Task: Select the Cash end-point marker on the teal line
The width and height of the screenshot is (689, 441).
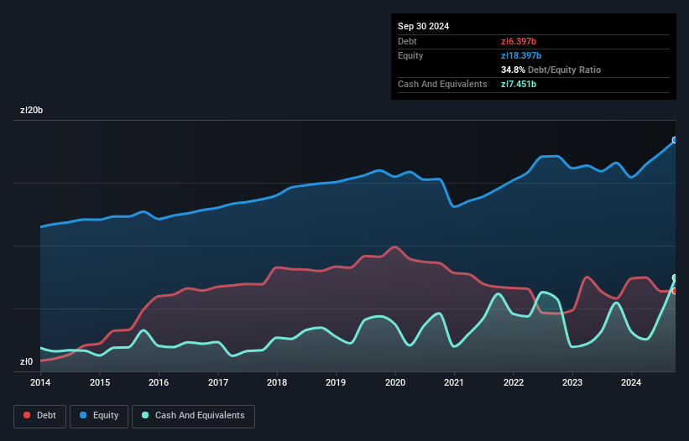Action: 675,278
